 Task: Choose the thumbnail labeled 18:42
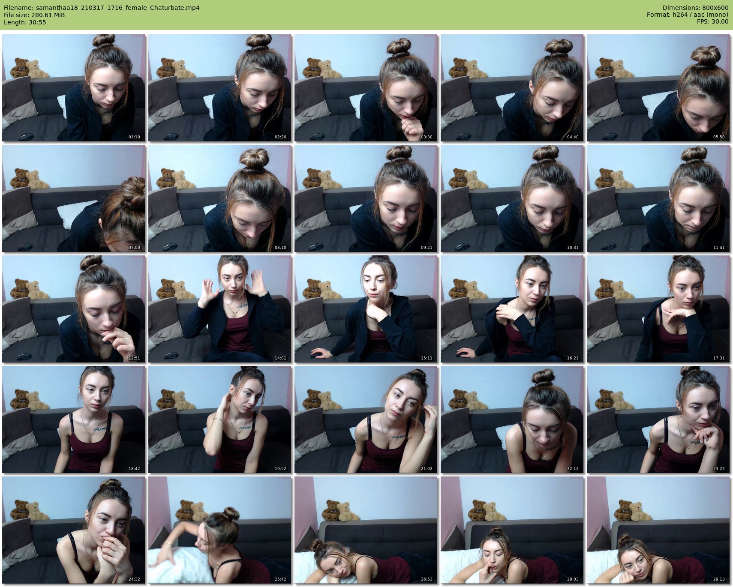[x=74, y=419]
